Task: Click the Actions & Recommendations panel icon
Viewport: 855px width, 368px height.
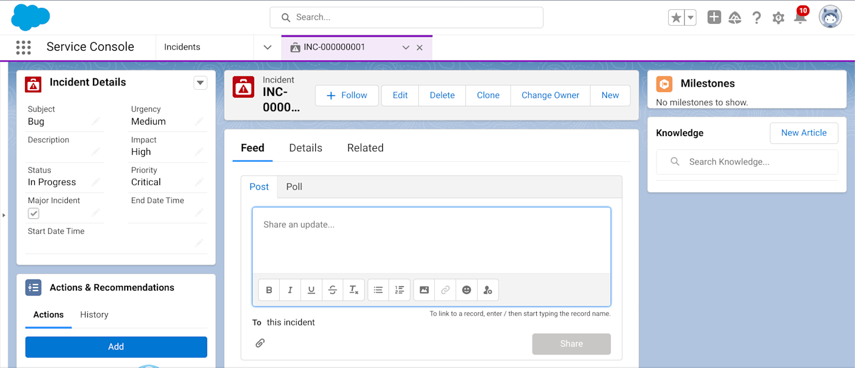Action: point(33,287)
